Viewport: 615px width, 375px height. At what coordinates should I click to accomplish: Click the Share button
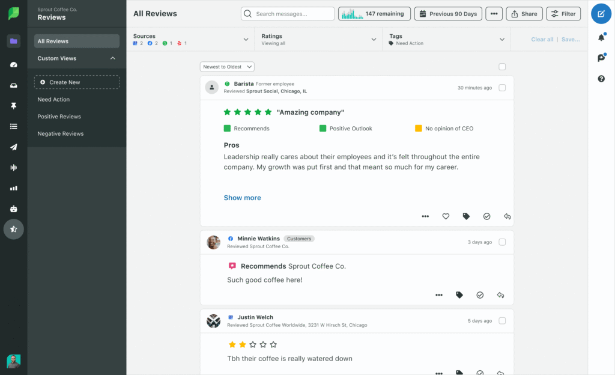tap(524, 14)
